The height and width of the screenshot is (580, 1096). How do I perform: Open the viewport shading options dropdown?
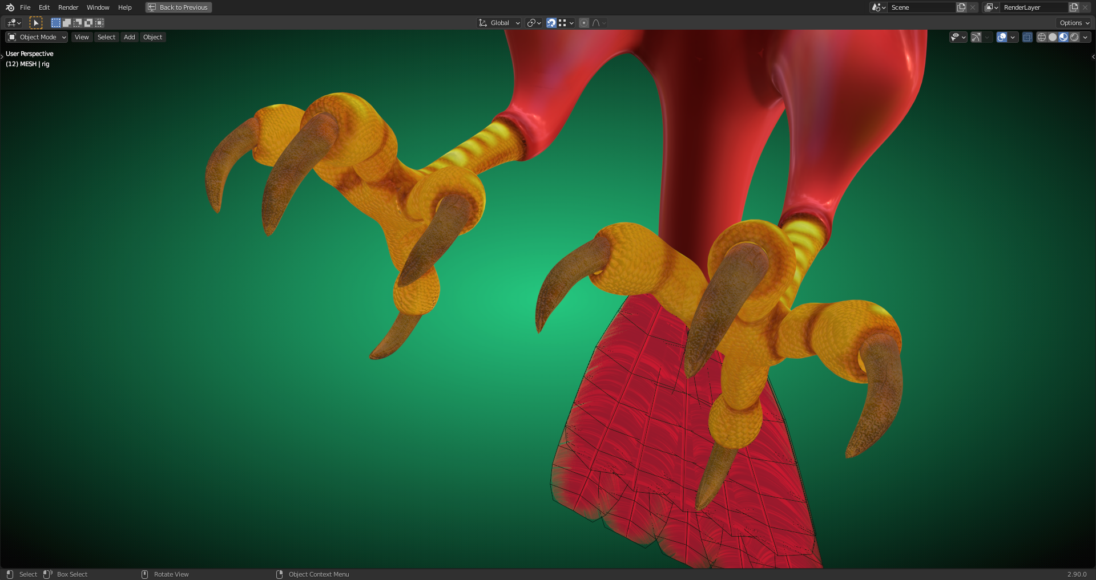[1085, 37]
